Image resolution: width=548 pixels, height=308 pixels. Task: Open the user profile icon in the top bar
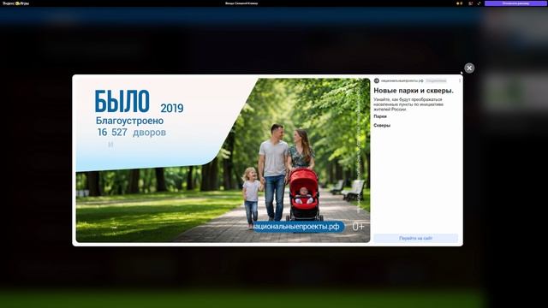click(470, 3)
